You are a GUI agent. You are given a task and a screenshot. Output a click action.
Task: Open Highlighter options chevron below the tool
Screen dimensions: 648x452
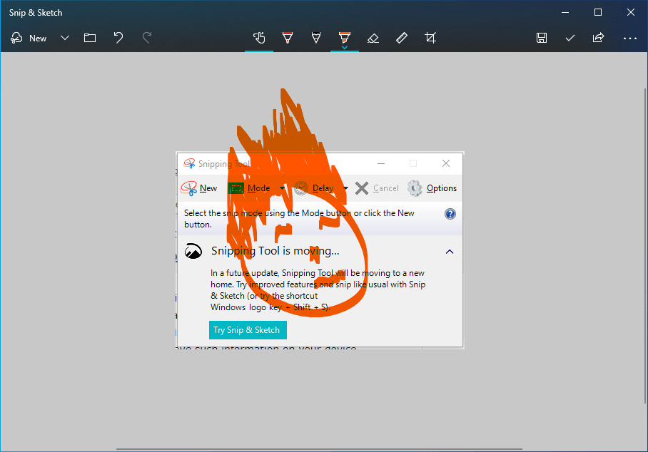pyautogui.click(x=345, y=48)
